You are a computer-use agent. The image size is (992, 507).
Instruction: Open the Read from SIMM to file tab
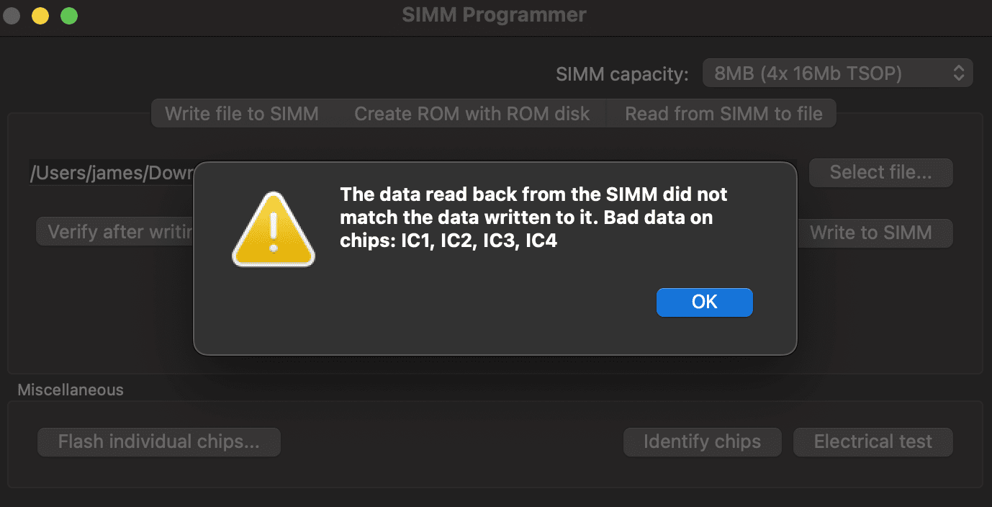(723, 114)
